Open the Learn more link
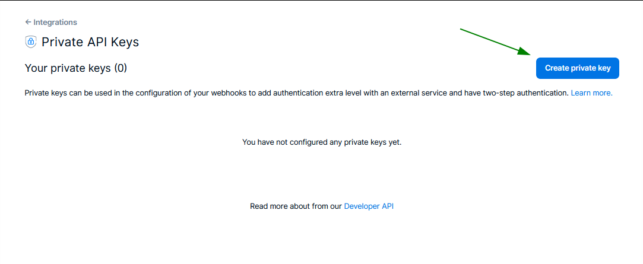Viewport: 643px width, 264px height. coord(591,93)
